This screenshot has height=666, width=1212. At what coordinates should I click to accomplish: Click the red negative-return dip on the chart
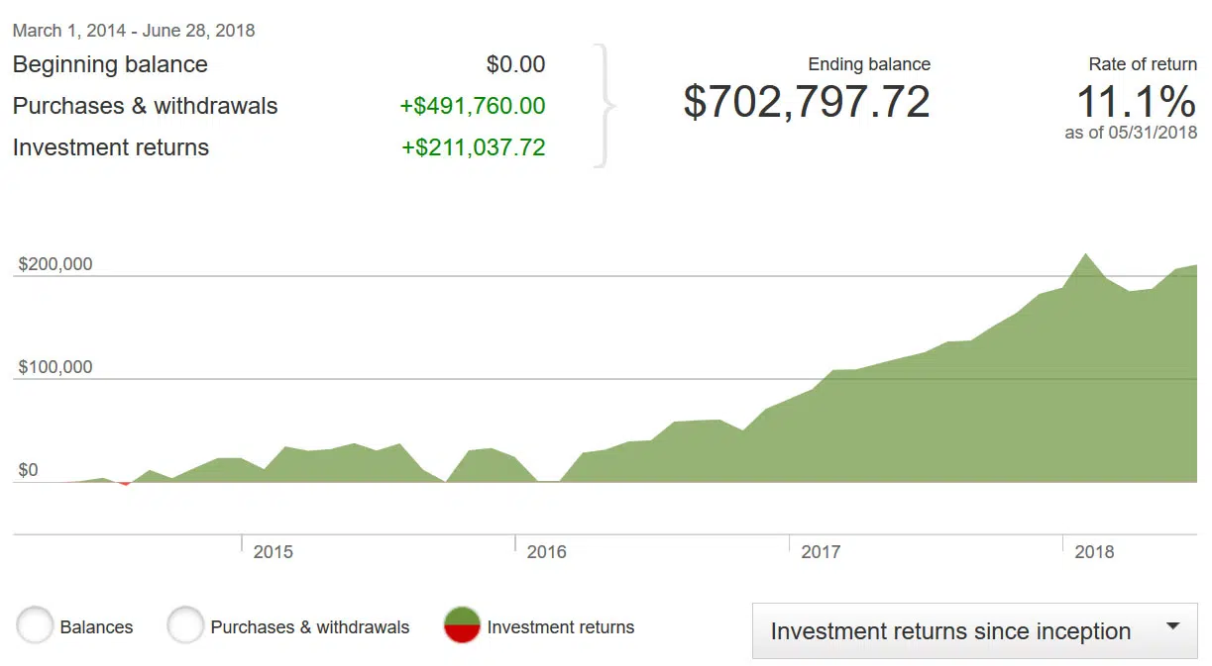point(125,483)
